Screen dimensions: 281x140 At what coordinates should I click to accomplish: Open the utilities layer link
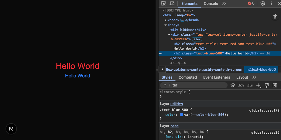(176, 104)
